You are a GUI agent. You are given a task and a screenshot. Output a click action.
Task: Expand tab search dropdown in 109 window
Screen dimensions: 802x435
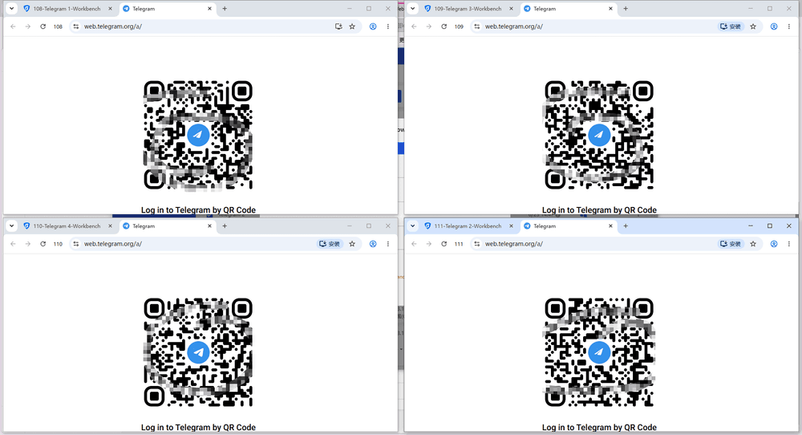413,9
